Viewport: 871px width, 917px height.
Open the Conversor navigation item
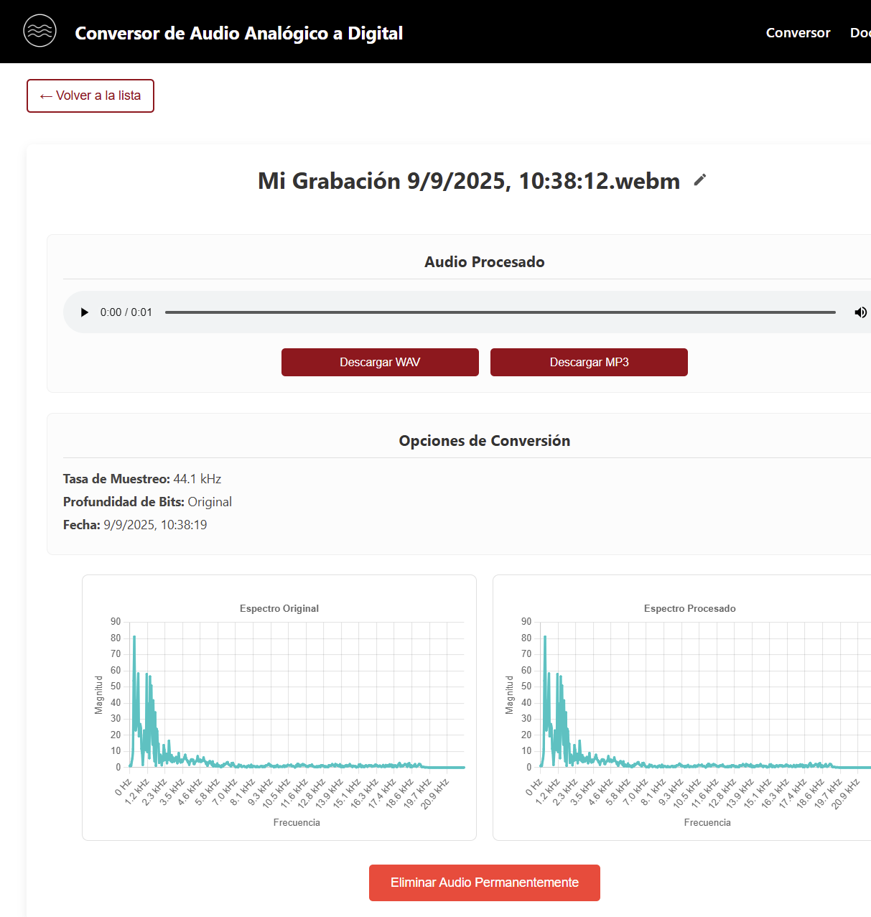click(x=798, y=33)
